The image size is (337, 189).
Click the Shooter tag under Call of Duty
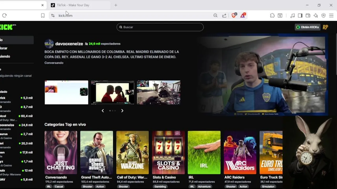click(x=123, y=187)
